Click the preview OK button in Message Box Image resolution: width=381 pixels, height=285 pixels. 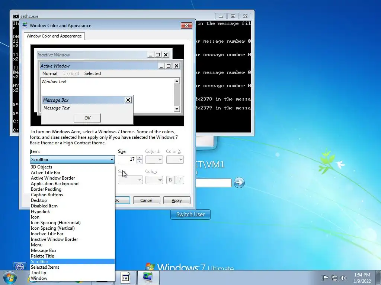coord(87,118)
